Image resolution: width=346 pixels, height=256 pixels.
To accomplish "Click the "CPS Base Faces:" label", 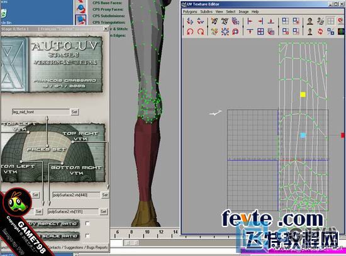I will 107,3.
